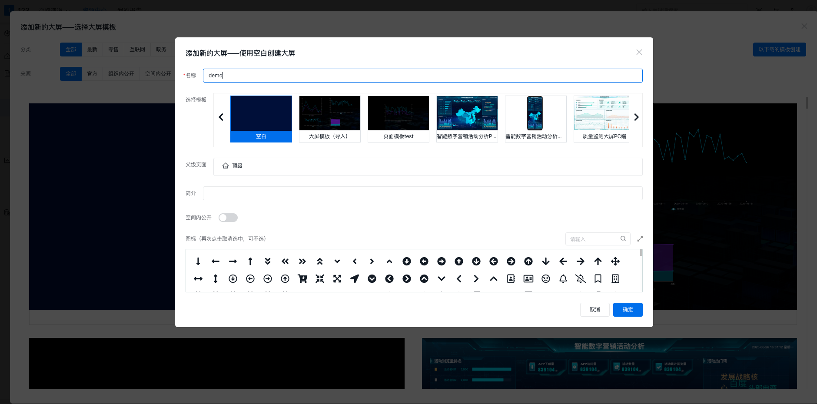
Task: Pick the location arrow icon
Action: click(355, 278)
